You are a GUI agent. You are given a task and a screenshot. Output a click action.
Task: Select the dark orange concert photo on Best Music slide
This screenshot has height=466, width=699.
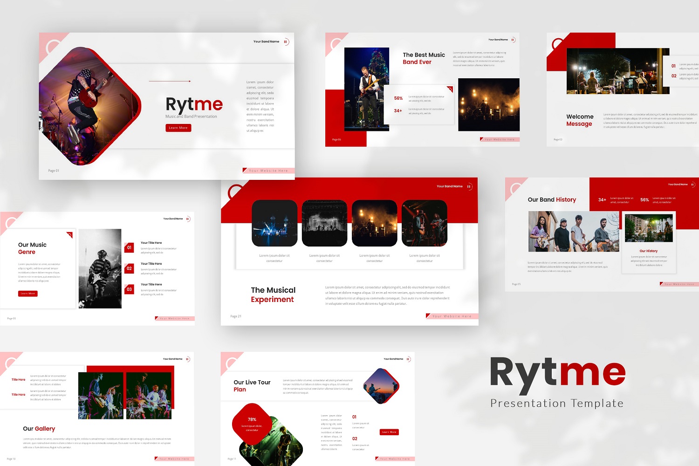pyautogui.click(x=489, y=105)
